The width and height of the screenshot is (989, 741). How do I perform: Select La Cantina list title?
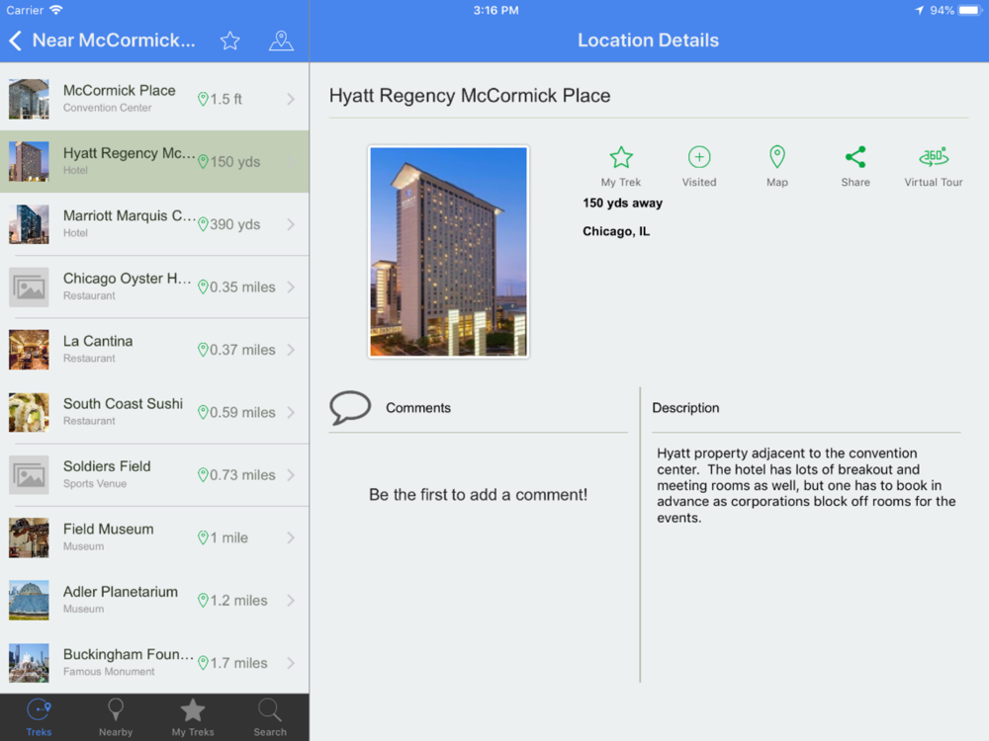coord(98,341)
